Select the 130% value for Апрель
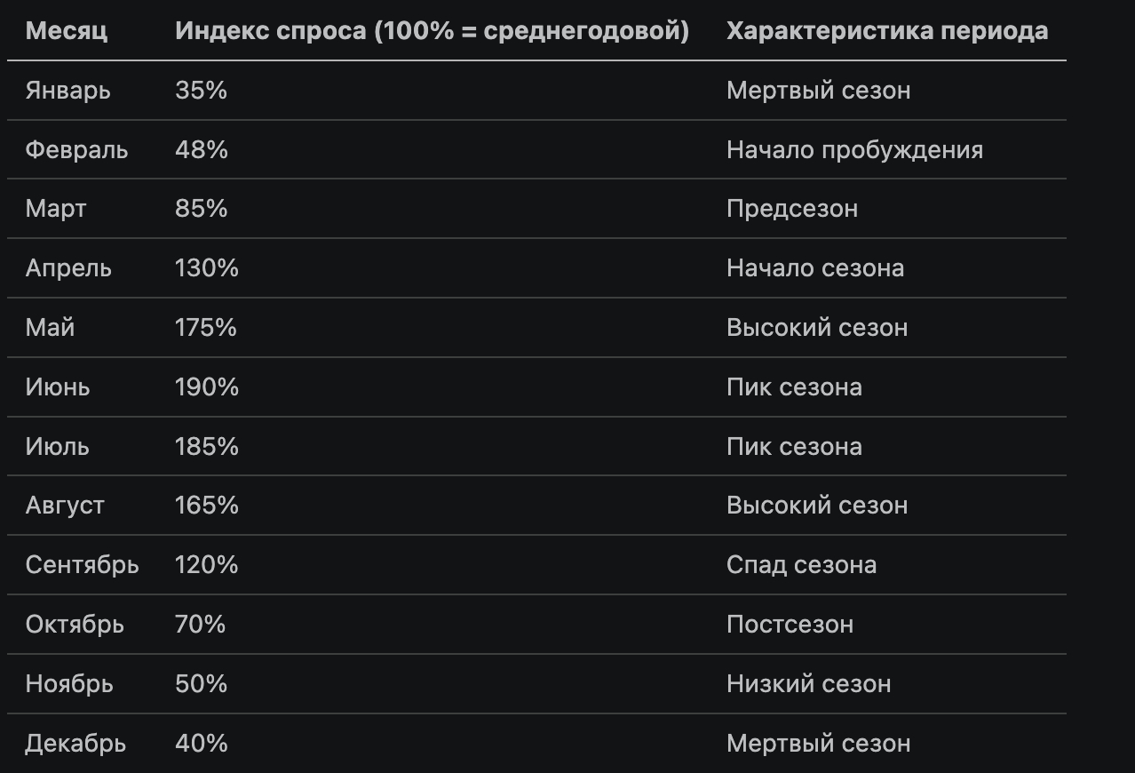The height and width of the screenshot is (773, 1135). click(207, 268)
